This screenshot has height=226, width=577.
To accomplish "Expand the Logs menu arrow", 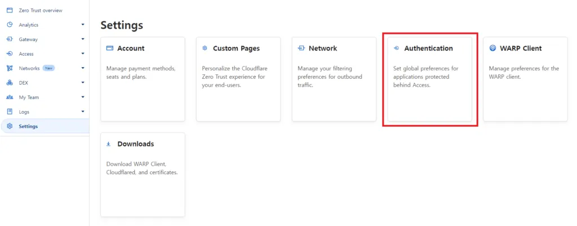I will pyautogui.click(x=83, y=112).
